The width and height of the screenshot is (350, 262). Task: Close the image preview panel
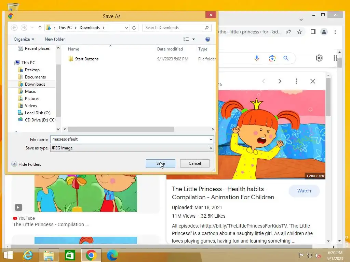312,81
